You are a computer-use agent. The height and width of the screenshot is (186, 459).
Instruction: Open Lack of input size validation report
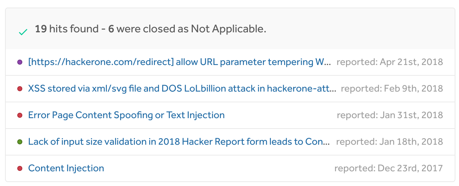pos(179,142)
